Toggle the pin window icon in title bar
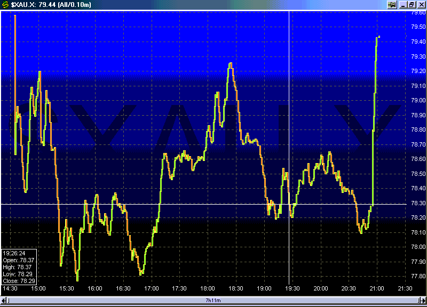Image resolution: width=427 pixels, height=307 pixels. pyautogui.click(x=392, y=5)
